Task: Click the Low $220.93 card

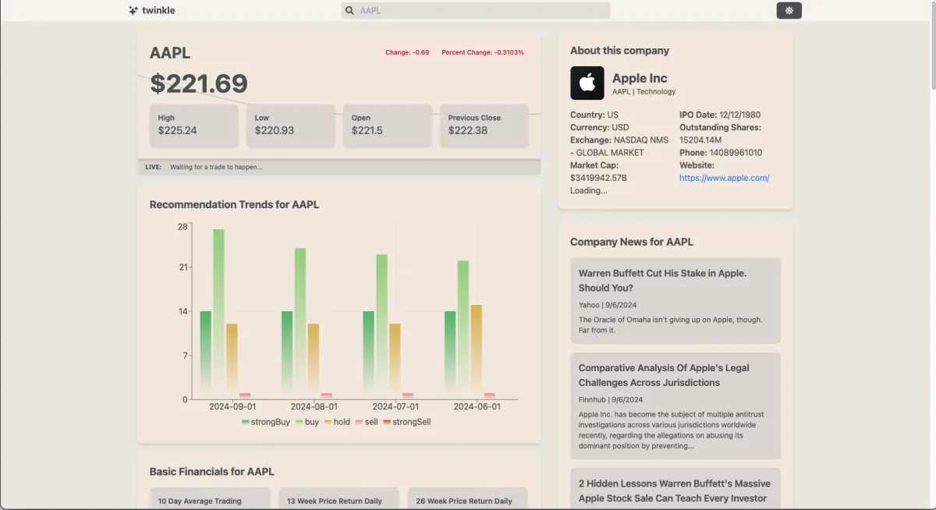Action: 290,125
